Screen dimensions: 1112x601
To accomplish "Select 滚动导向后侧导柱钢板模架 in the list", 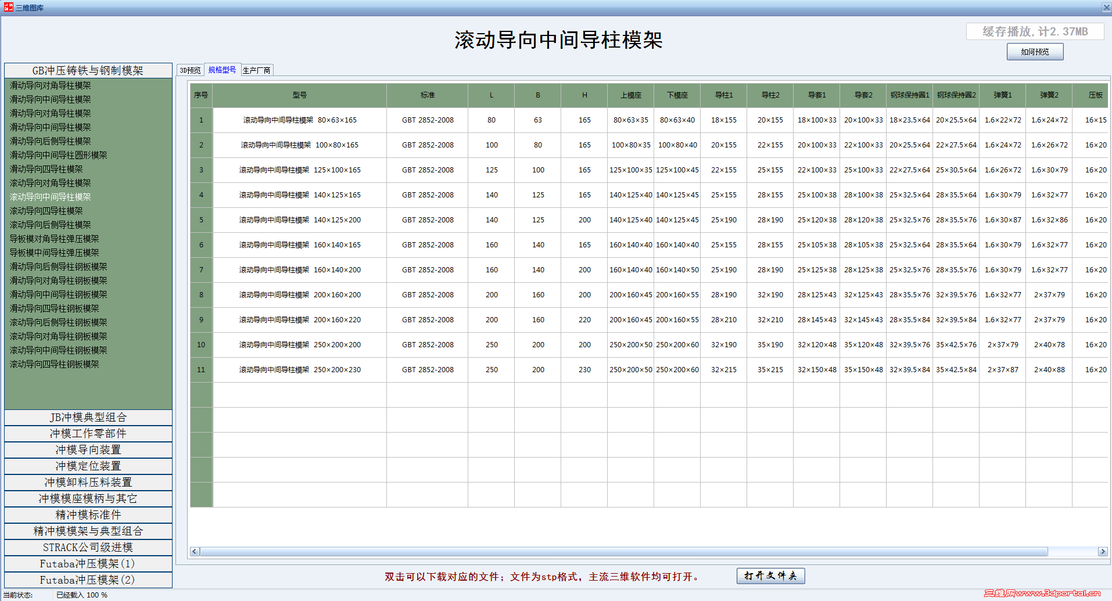I will [59, 322].
